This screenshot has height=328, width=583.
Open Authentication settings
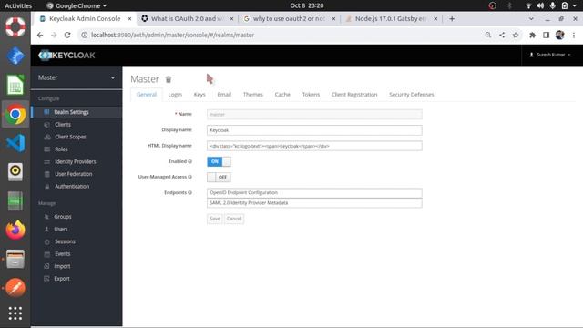[x=72, y=186]
